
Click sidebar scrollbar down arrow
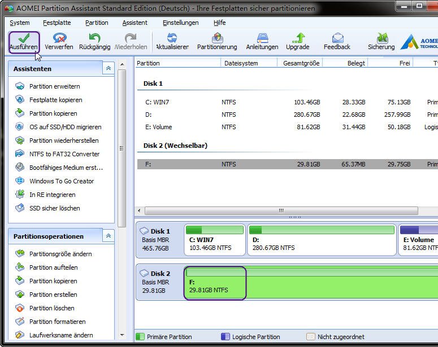(x=122, y=335)
